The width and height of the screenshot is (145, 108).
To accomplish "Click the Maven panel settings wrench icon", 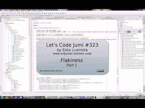I will click(x=142, y=19).
